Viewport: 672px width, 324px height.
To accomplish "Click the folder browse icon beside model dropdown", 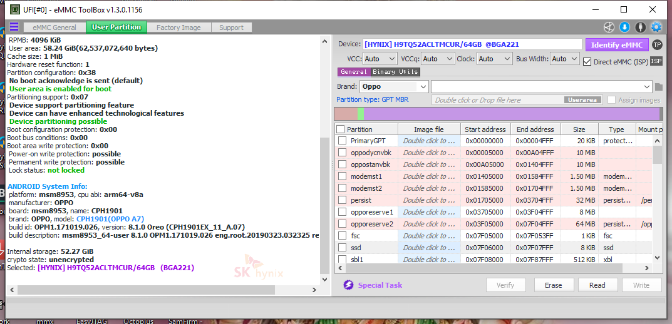I will click(659, 87).
